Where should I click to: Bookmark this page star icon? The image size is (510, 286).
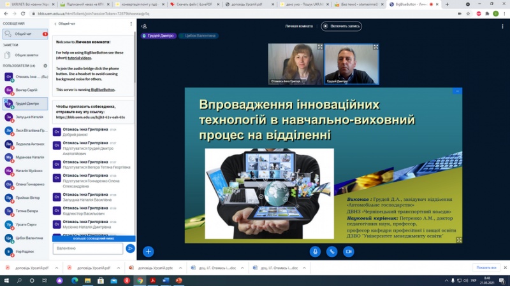click(x=468, y=13)
